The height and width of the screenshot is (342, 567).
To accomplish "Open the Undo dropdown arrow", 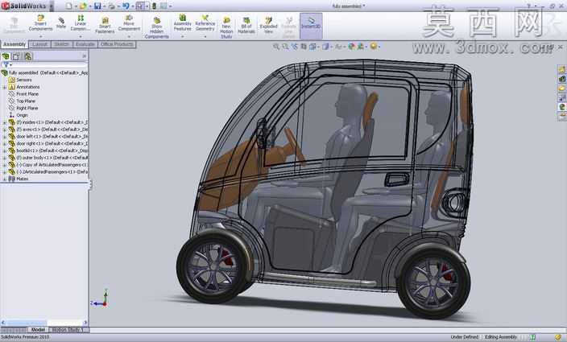I will pyautogui.click(x=132, y=6).
